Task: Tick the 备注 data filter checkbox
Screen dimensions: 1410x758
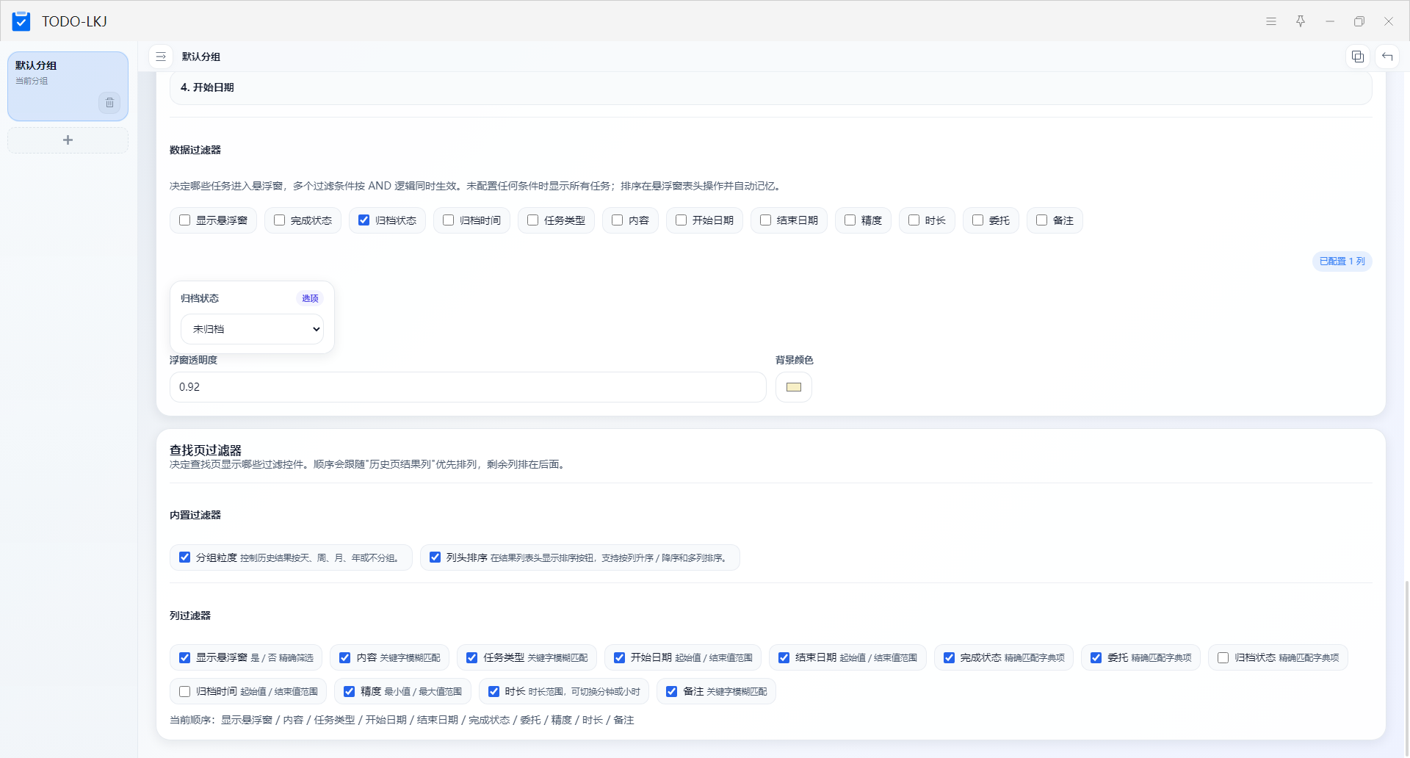Action: [1042, 220]
